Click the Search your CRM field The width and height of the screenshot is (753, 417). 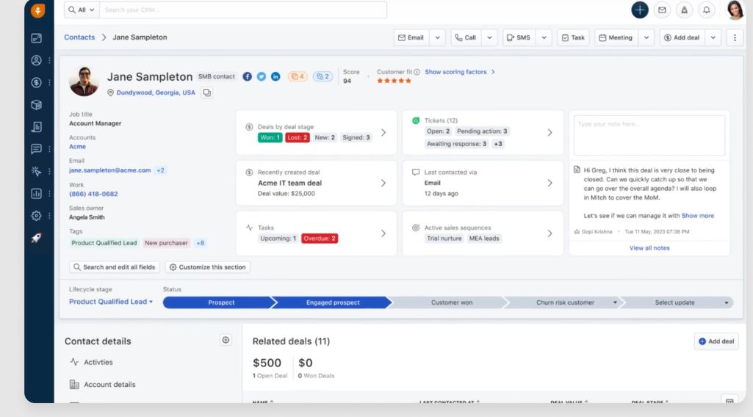[243, 10]
